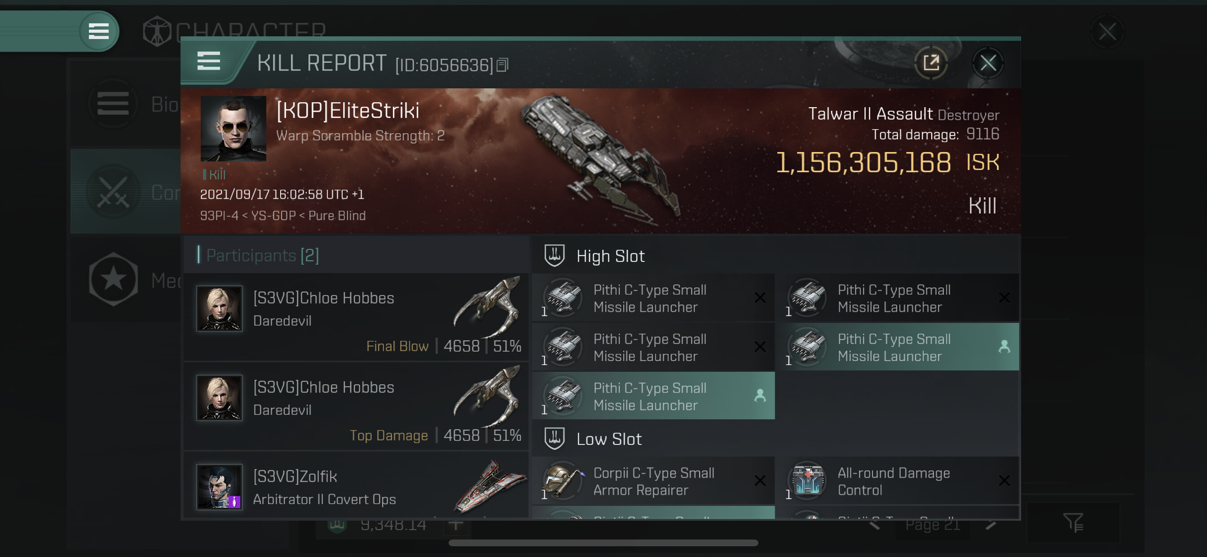Image resolution: width=1207 pixels, height=557 pixels.
Task: Click the share kill report icon
Action: pyautogui.click(x=930, y=63)
